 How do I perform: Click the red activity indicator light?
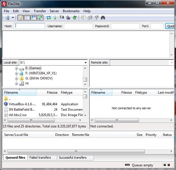point(169,165)
